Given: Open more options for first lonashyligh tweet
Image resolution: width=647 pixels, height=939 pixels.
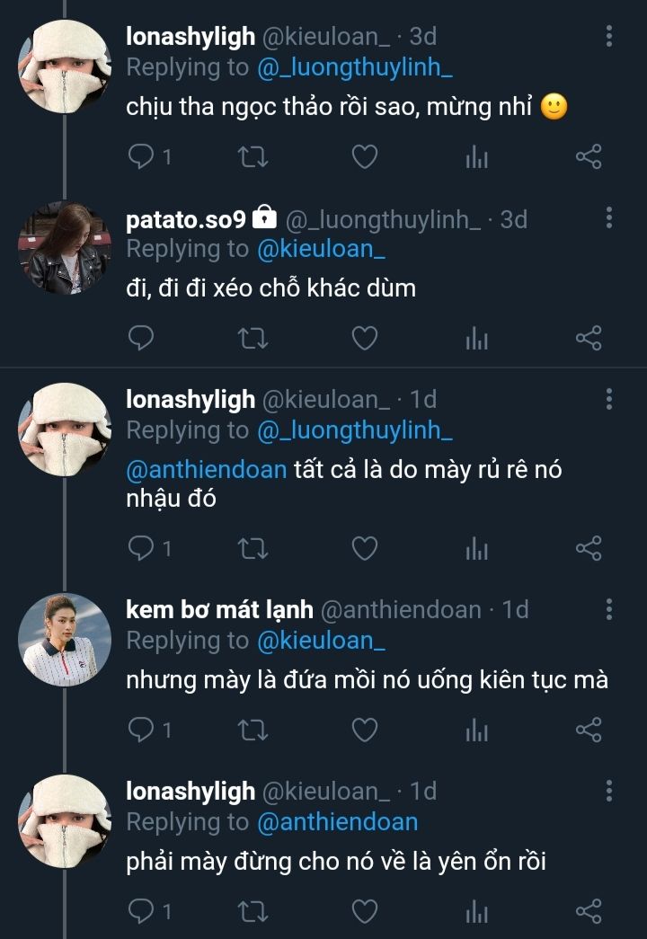Looking at the screenshot, I should [609, 37].
